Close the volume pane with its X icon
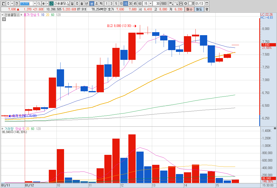277x188 pixels. click(x=275, y=128)
